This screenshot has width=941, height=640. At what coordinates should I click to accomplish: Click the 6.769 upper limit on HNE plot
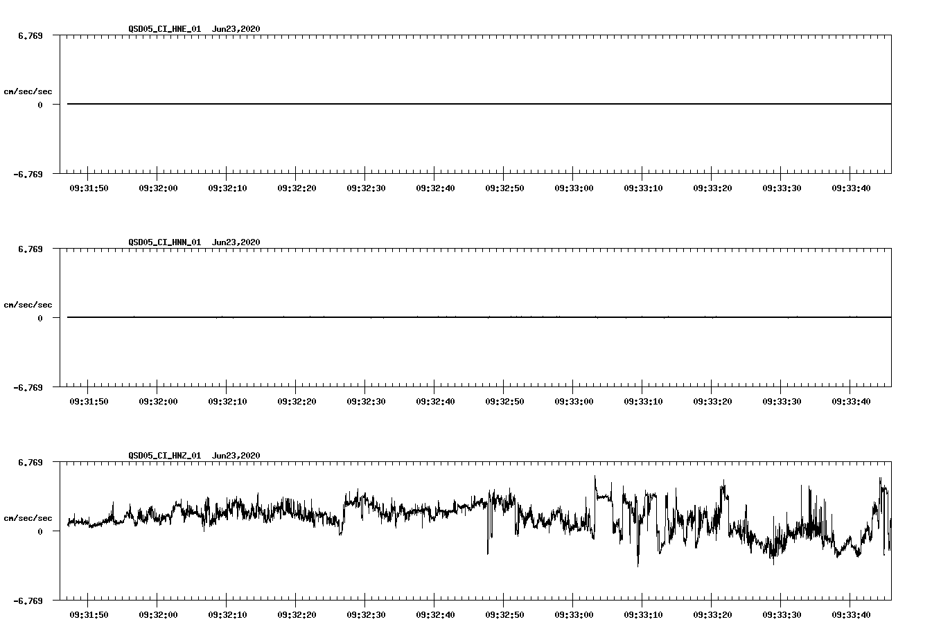pyautogui.click(x=30, y=35)
